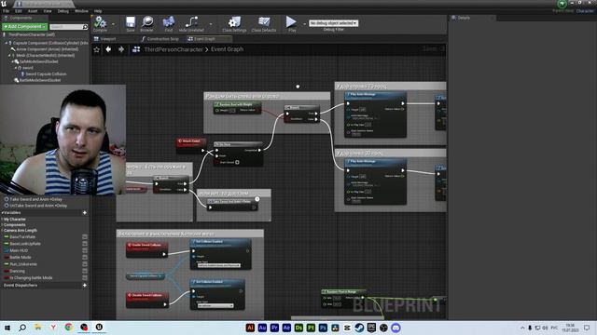The width and height of the screenshot is (597, 335).
Task: Open Adobe Illustrator from taskbar
Action: click(250, 328)
